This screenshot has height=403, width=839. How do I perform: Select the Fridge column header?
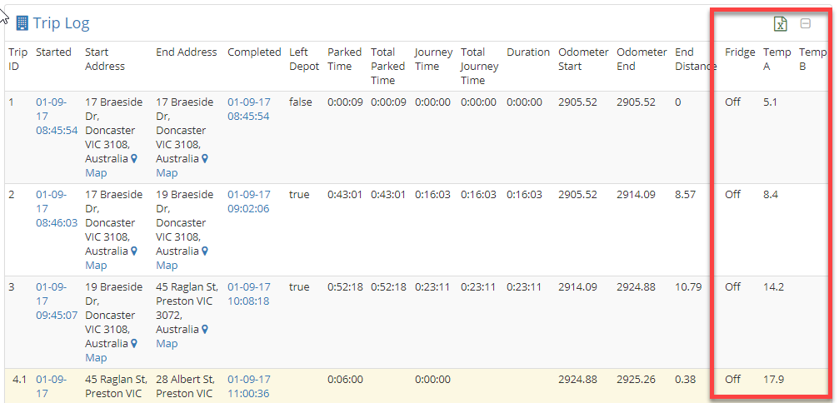pos(740,52)
